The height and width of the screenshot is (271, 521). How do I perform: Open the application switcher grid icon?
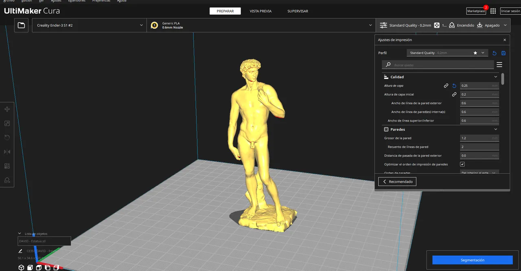click(493, 11)
